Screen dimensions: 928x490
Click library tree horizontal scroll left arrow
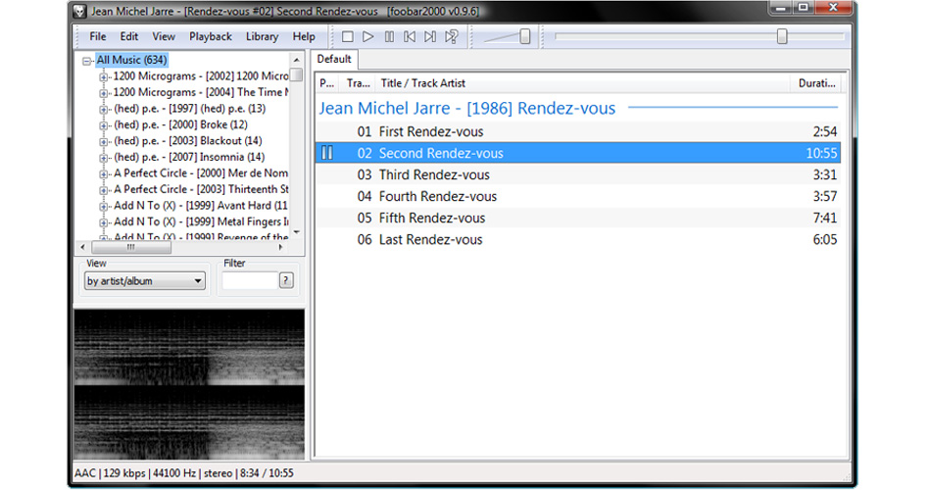tap(83, 247)
